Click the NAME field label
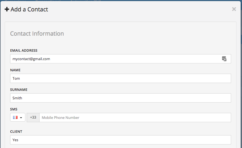The width and height of the screenshot is (242, 148). (x=15, y=70)
